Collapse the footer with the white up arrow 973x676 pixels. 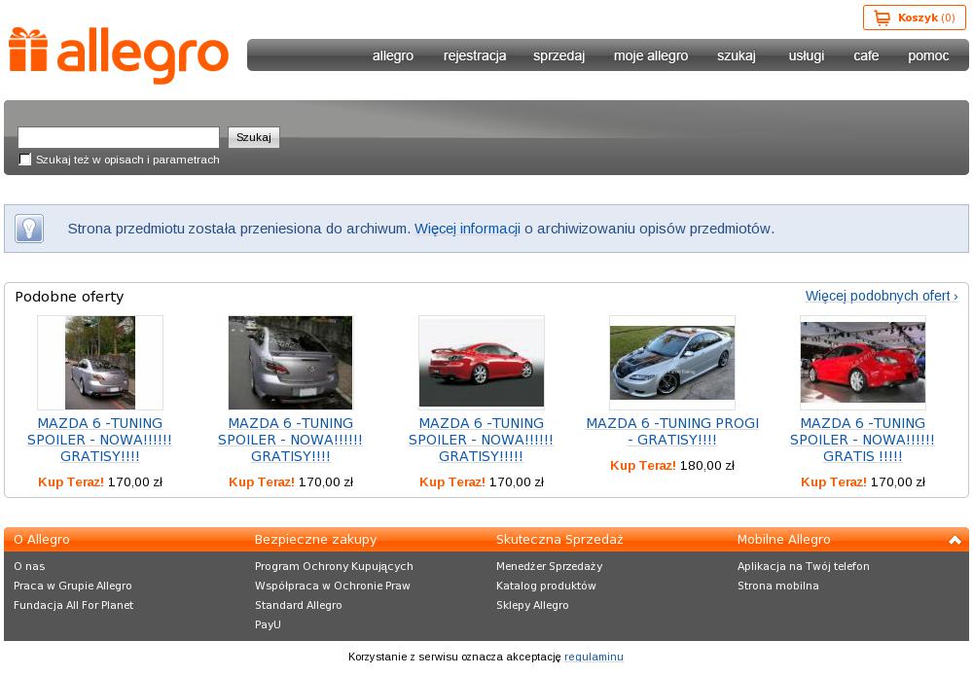[955, 540]
